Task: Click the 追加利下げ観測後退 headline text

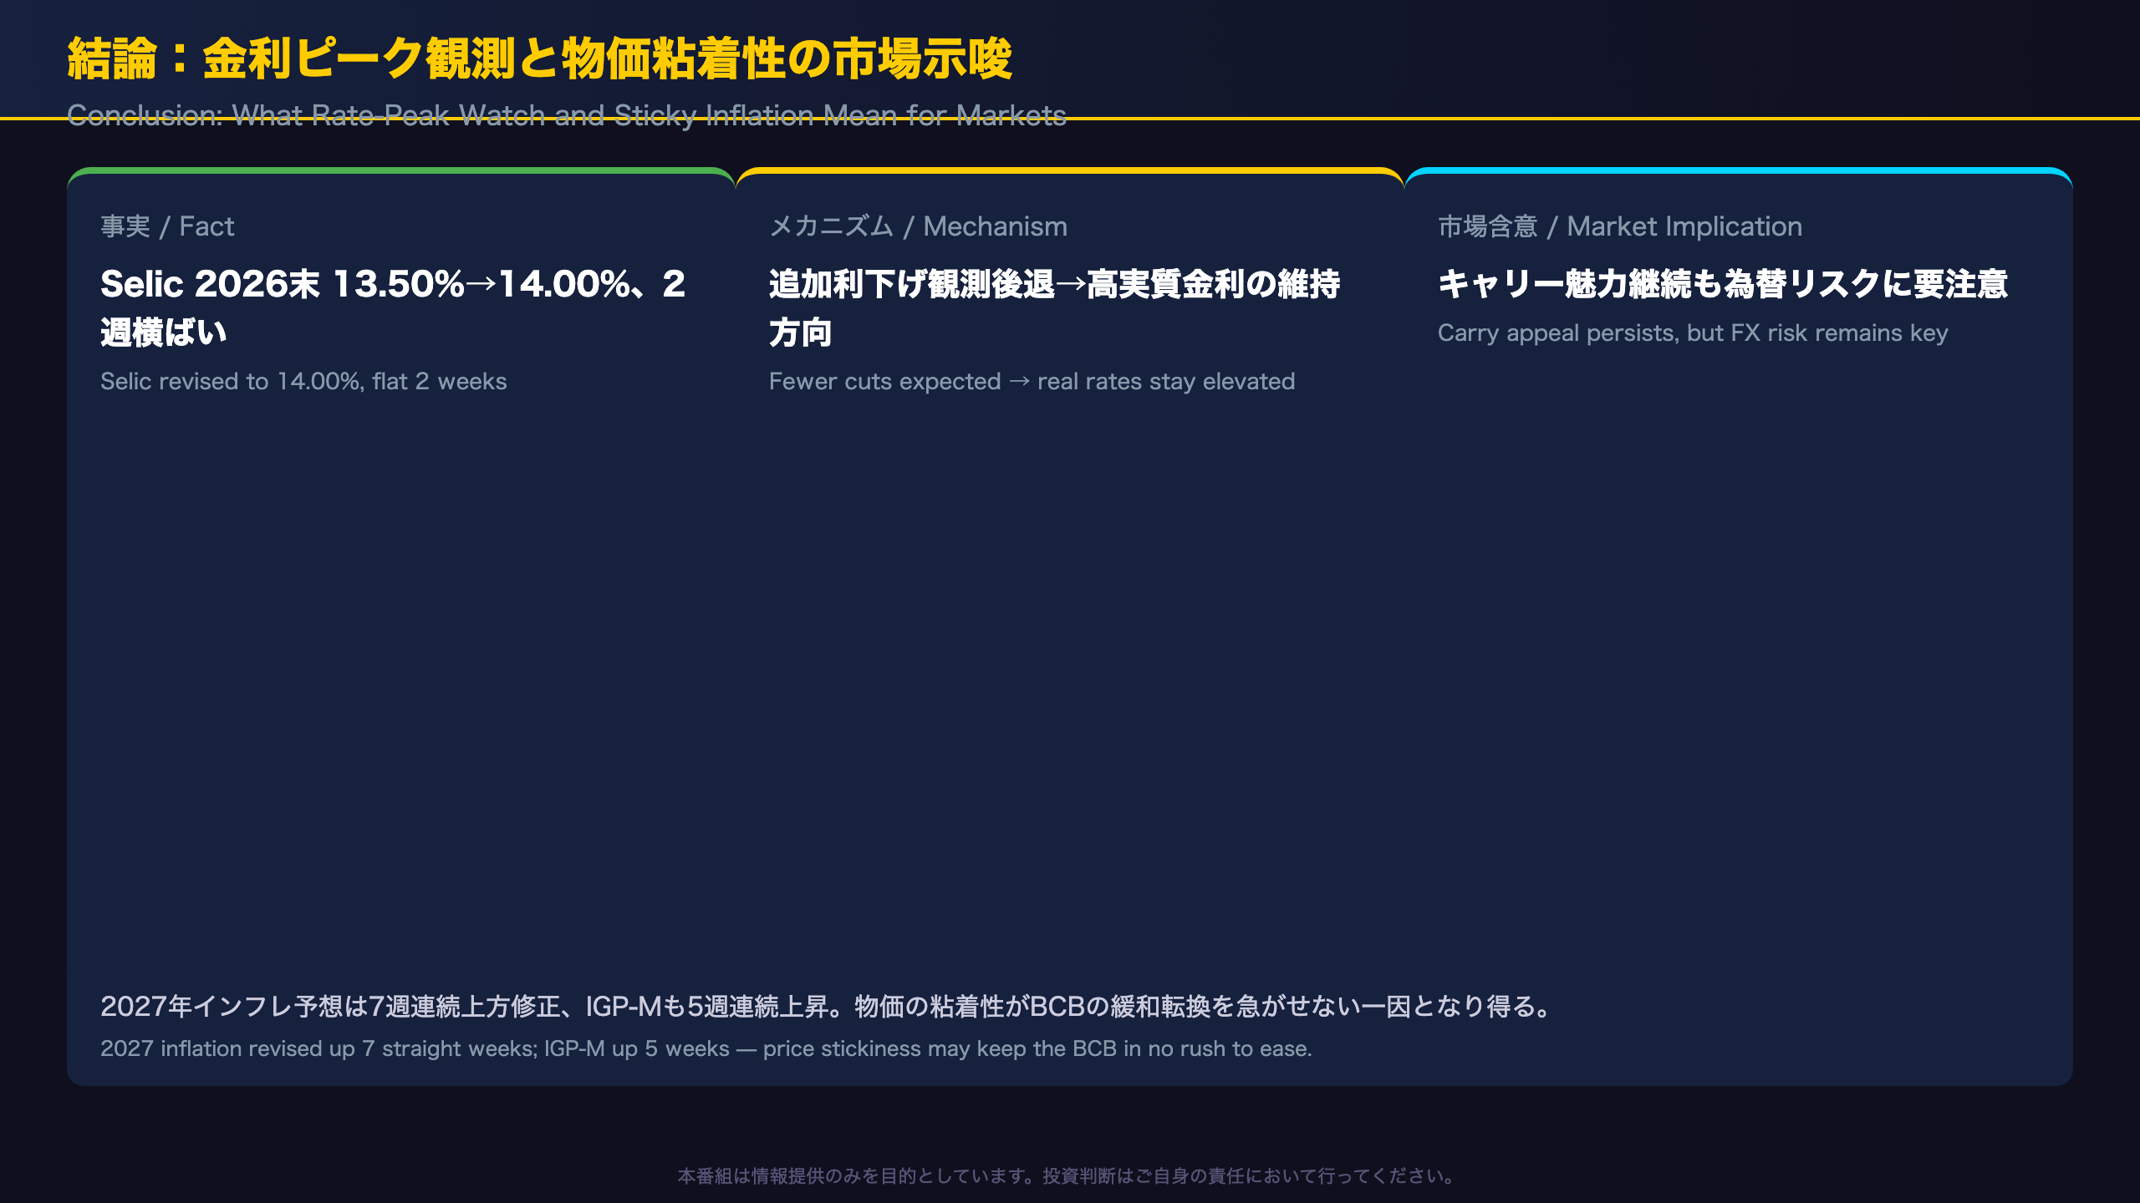Action: coord(1054,307)
